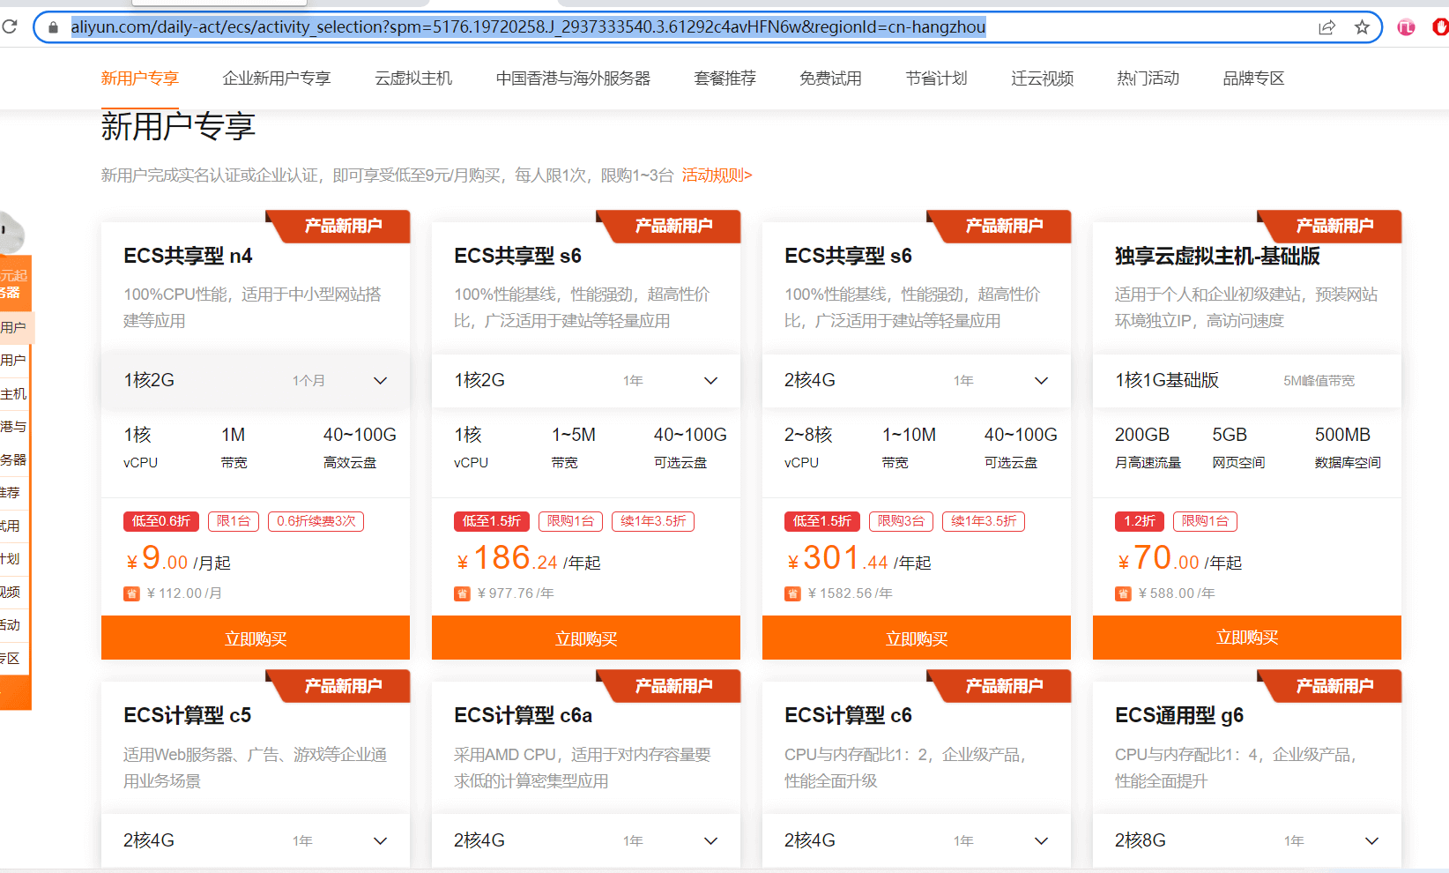Expand the ECS计算型 c6 2核4G dropdown
This screenshot has height=873, width=1449.
tap(917, 841)
